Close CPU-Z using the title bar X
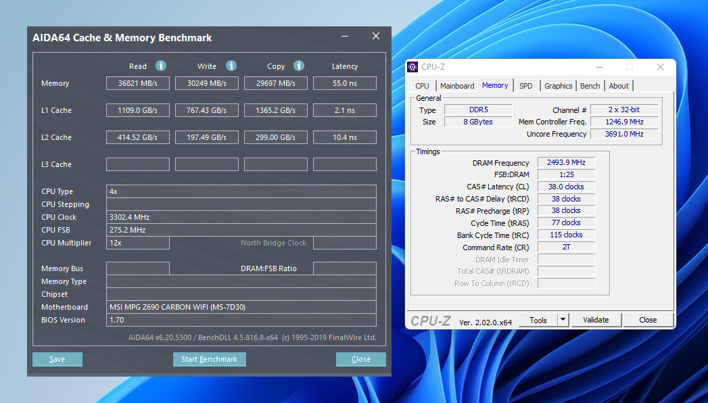Image resolution: width=708 pixels, height=403 pixels. coord(661,67)
